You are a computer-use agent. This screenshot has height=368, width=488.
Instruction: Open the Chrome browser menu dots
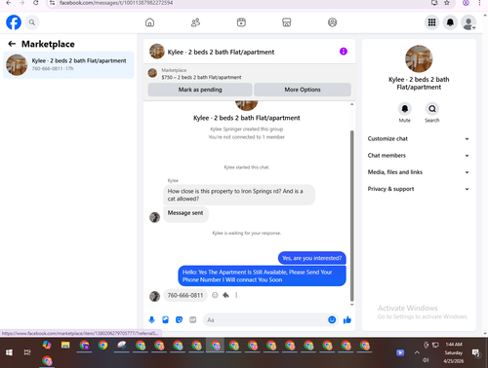click(x=479, y=3)
